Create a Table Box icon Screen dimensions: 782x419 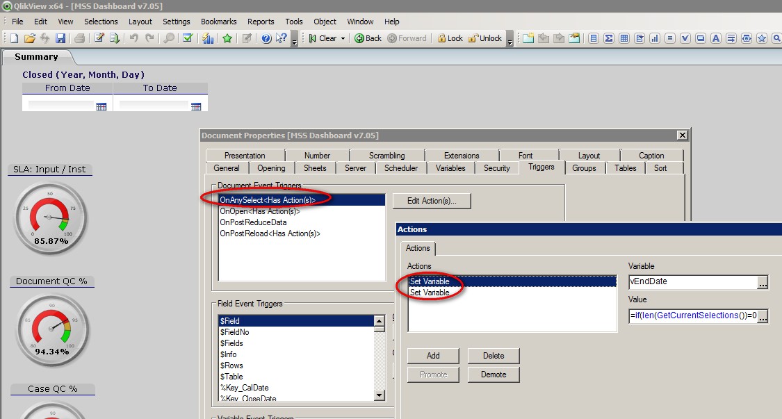pos(624,38)
